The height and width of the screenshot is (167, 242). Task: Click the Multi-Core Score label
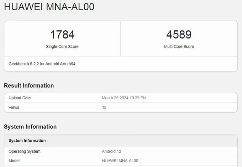coord(179,47)
